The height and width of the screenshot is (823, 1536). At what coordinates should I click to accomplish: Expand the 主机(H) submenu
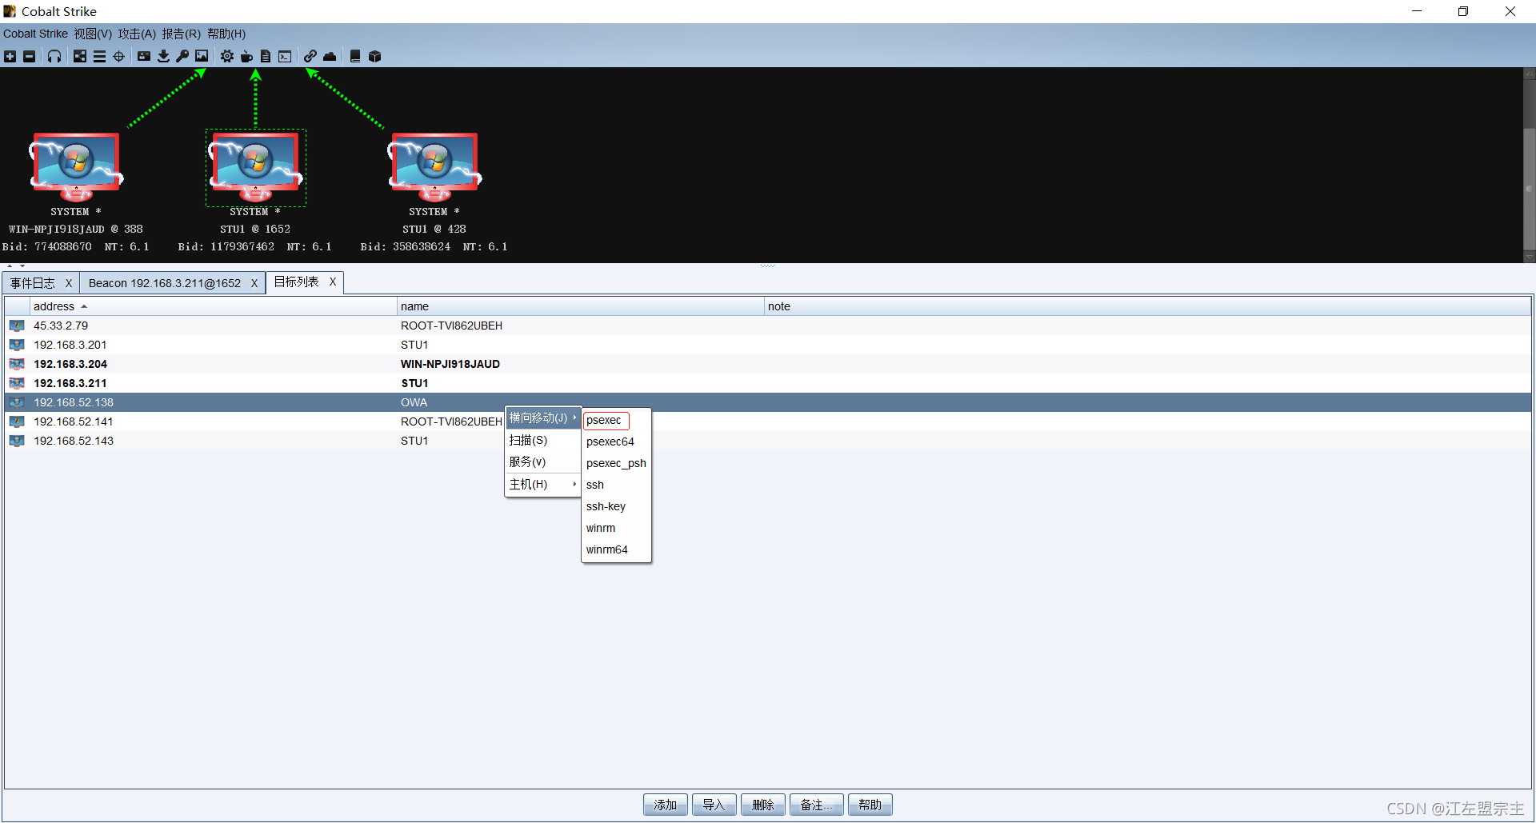543,485
